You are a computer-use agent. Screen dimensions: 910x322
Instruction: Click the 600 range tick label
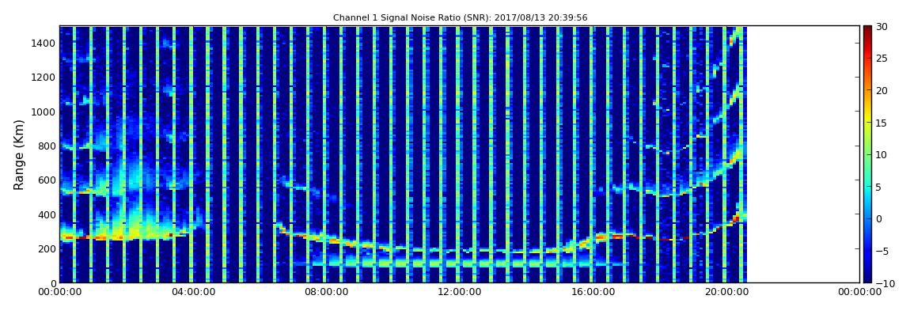[x=47, y=180]
